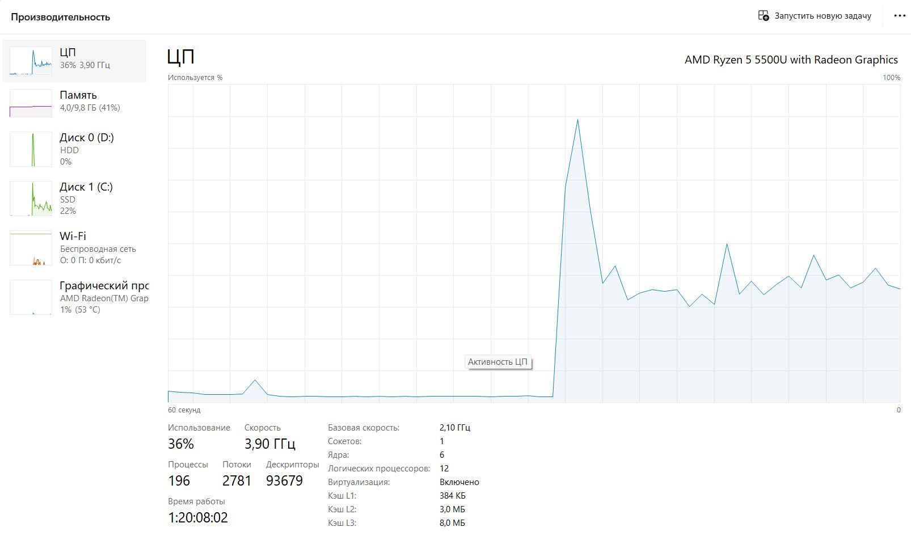The height and width of the screenshot is (544, 911).
Task: Select the ЦП performance item
Action: (74, 61)
